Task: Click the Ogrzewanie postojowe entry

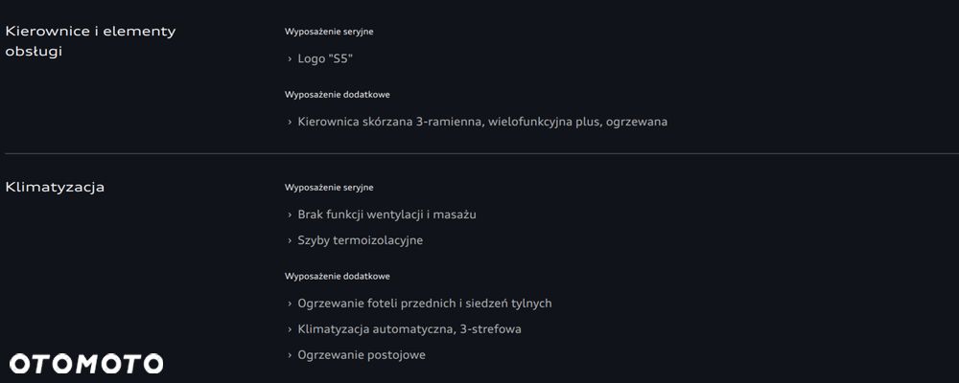Action: 362,355
